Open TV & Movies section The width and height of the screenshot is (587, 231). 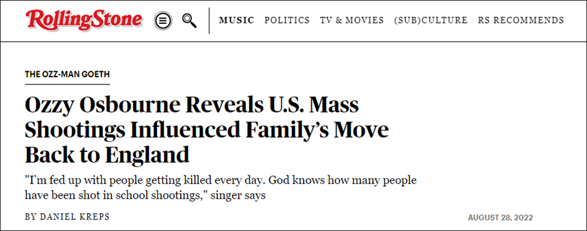click(x=352, y=20)
